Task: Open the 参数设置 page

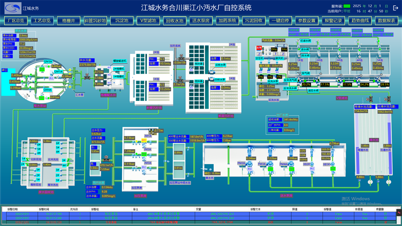Action: 307,21
